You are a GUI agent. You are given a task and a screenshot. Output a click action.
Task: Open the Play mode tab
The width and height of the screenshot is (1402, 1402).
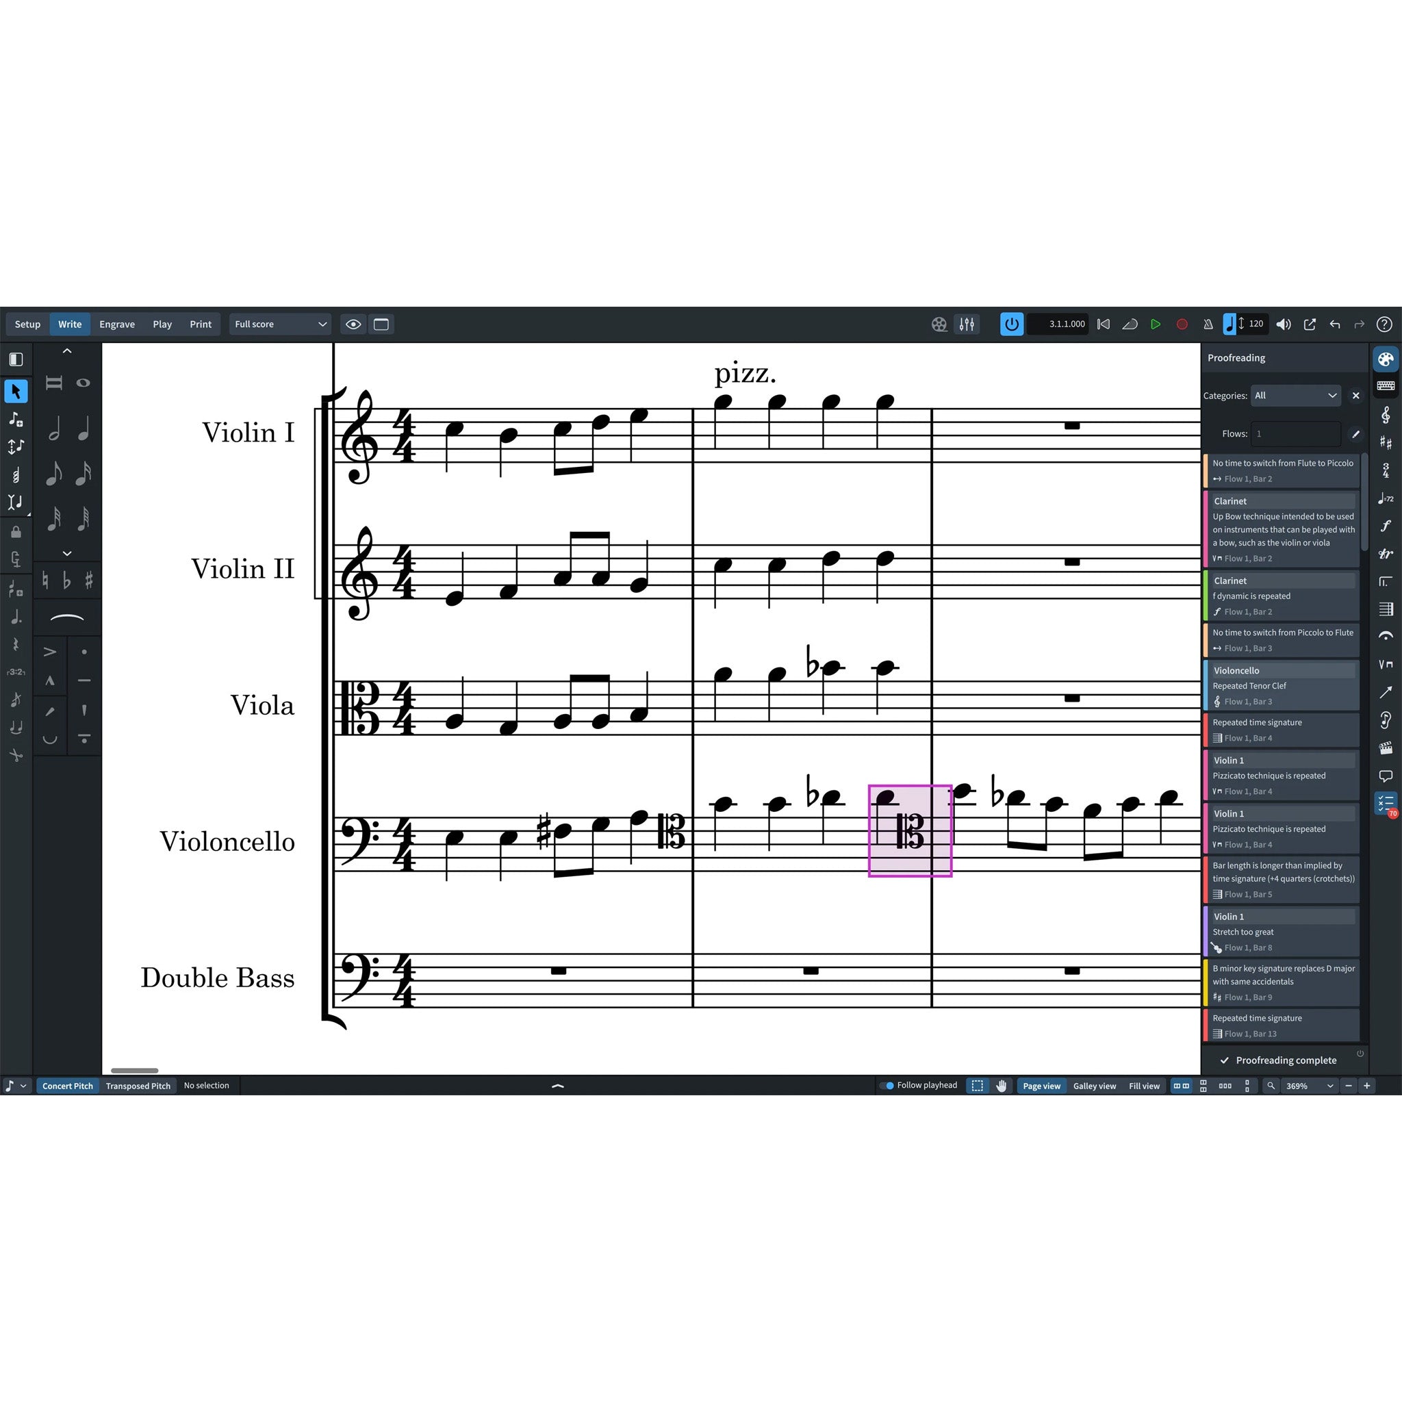(162, 324)
